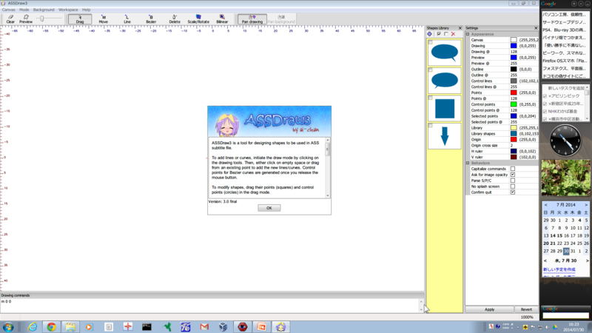592x333 pixels.
Task: Open the Canvas menu
Action: click(x=9, y=10)
